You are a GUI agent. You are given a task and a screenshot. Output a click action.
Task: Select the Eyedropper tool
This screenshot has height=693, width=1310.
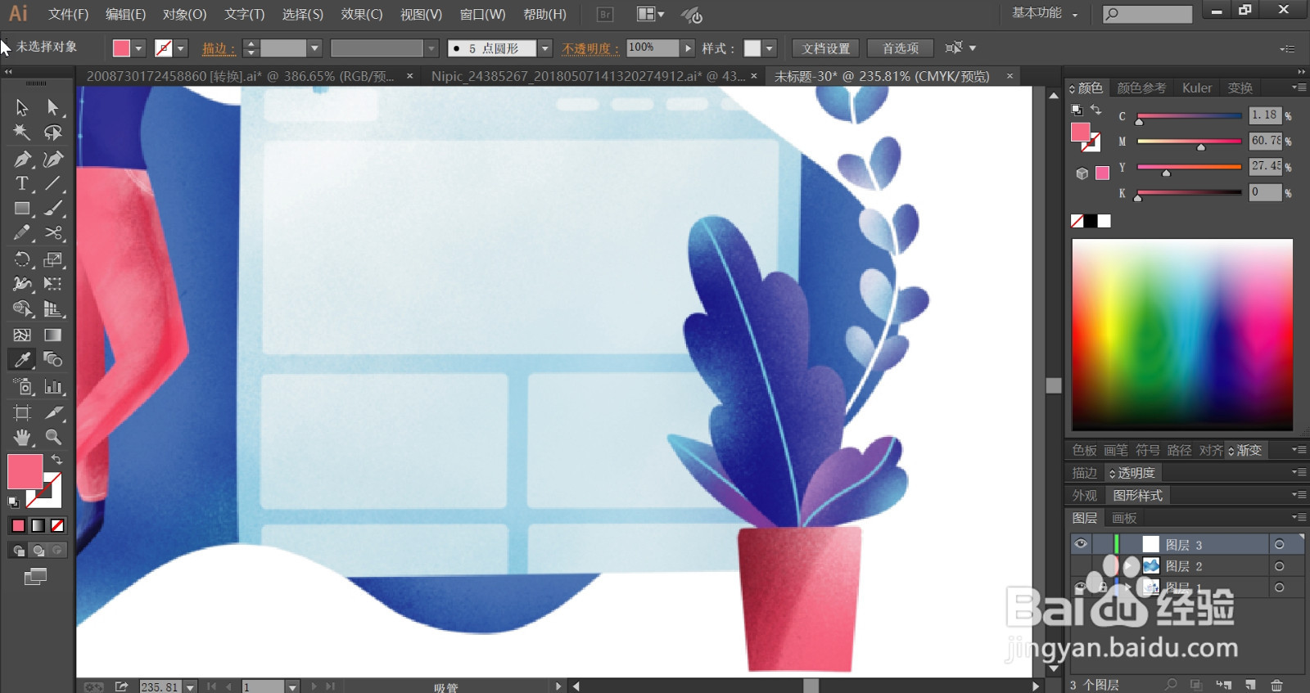click(22, 360)
